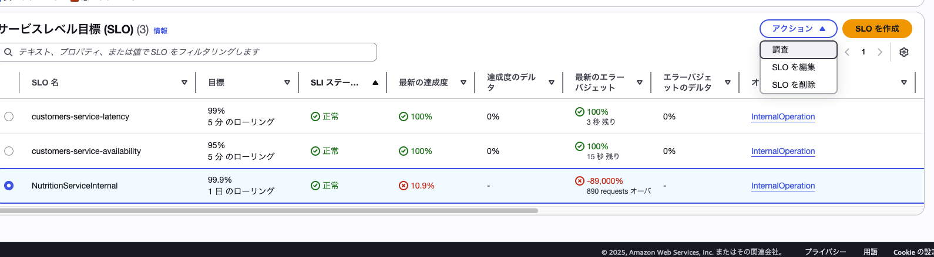The image size is (934, 257).
Task: Choose 調査 from the actions menu
Action: (x=798, y=50)
